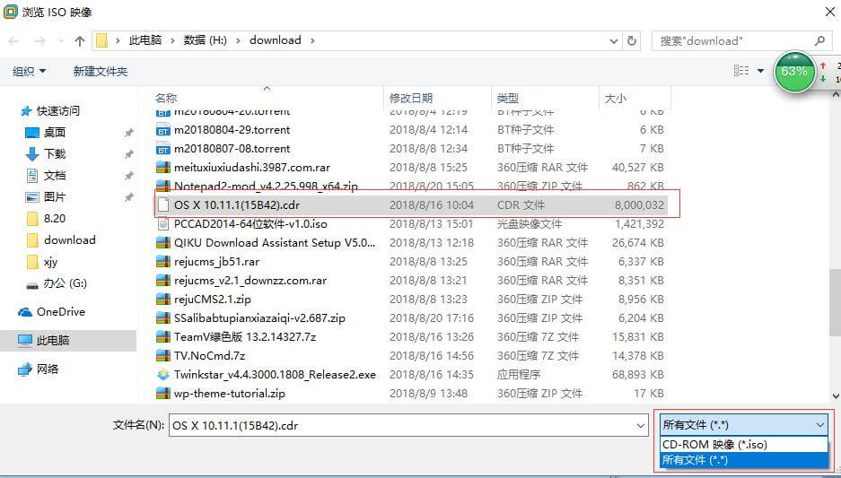Choose CD-ROM 映像 (*.iso) filter option
This screenshot has width=841, height=478.
click(744, 444)
